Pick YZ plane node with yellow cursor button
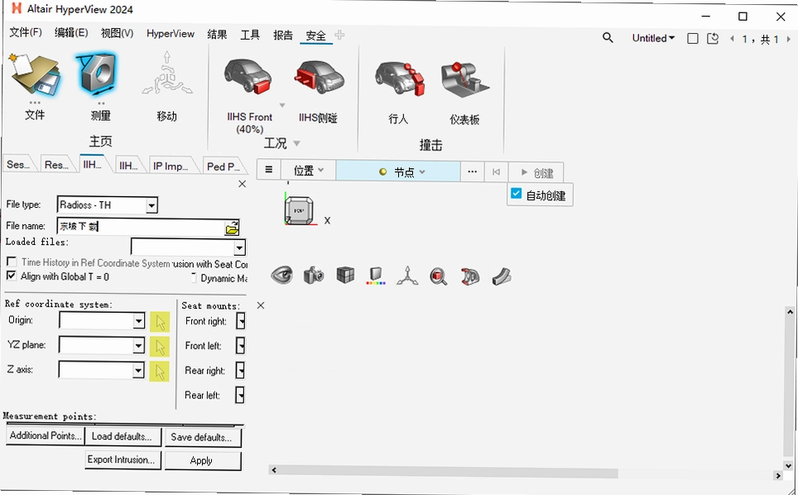The image size is (798, 495). click(159, 347)
